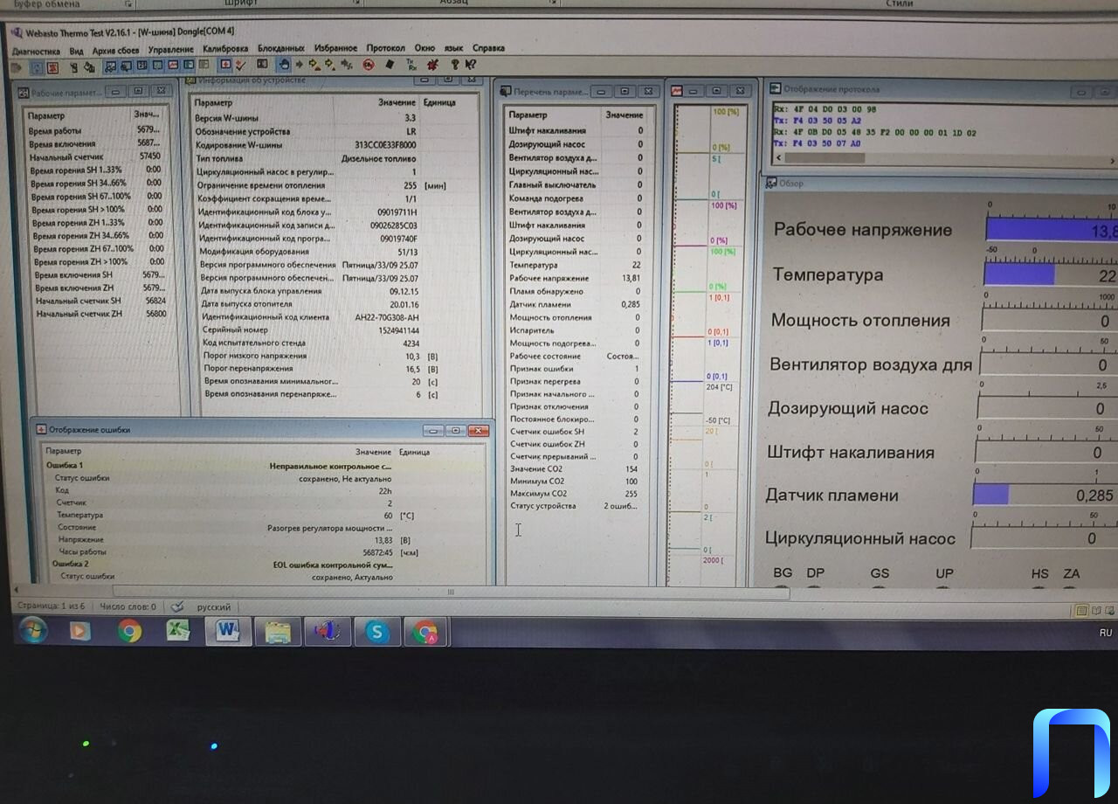Click the spell-check icon in Word status bar
The image size is (1118, 804).
[x=177, y=606]
